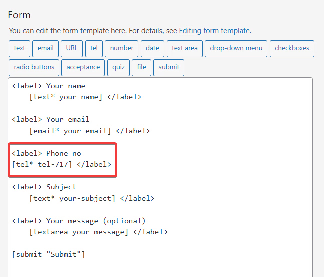This screenshot has height=277, width=324.
Task: Add a checkboxes field tag
Action: 292,48
